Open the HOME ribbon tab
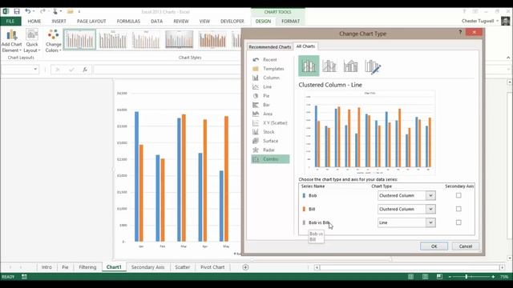The image size is (513, 288). [x=34, y=22]
